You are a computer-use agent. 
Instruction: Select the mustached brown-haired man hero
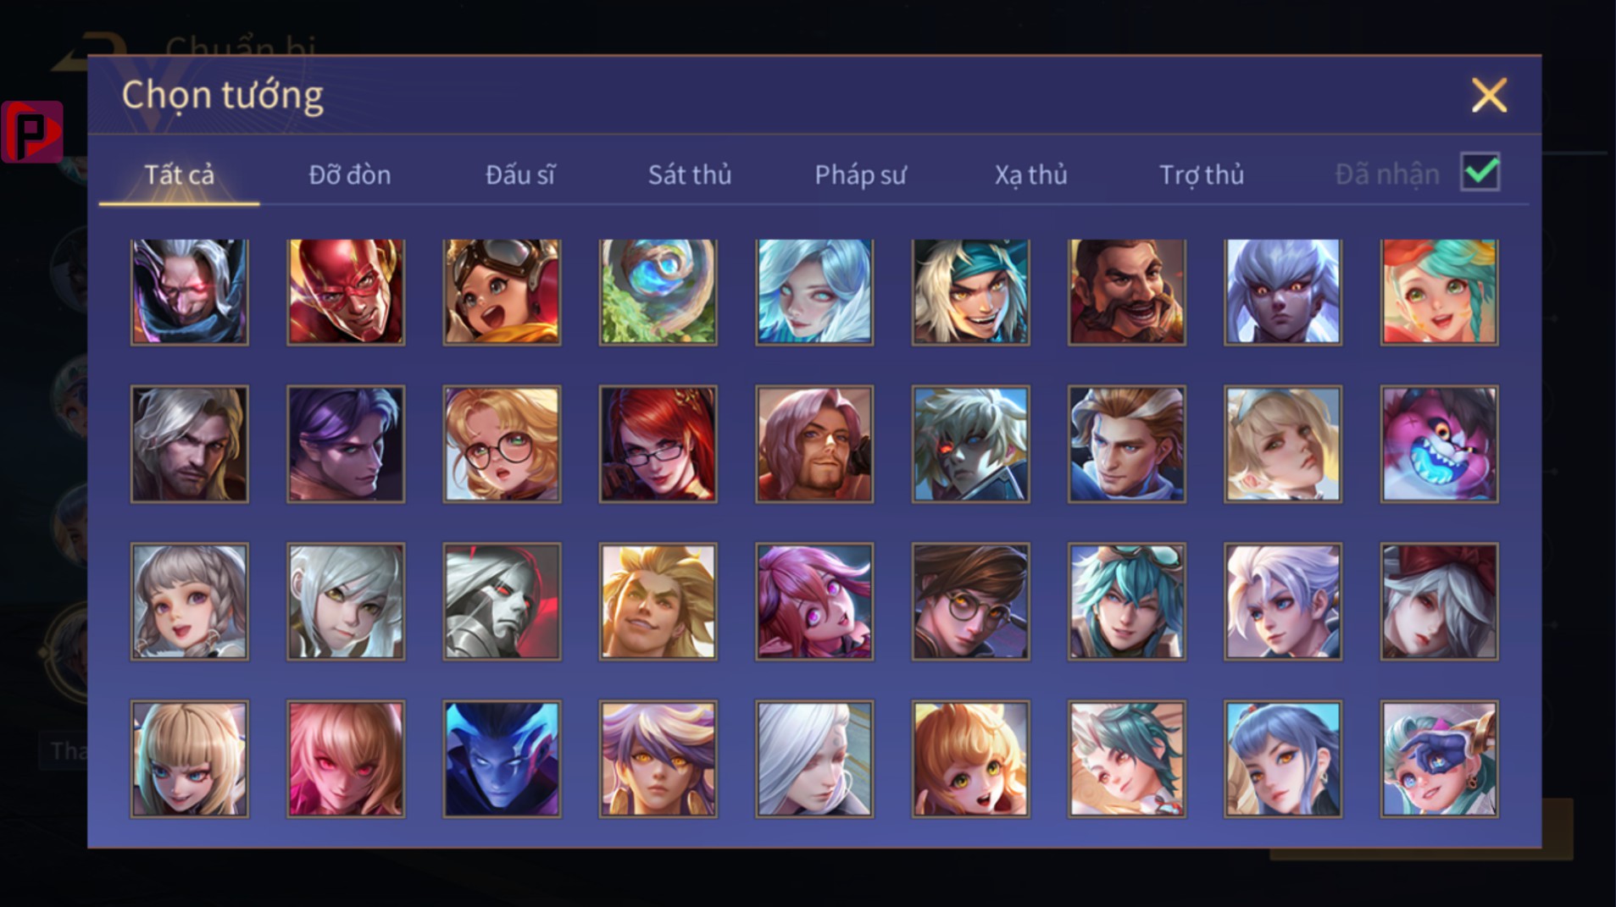pyautogui.click(x=1127, y=292)
